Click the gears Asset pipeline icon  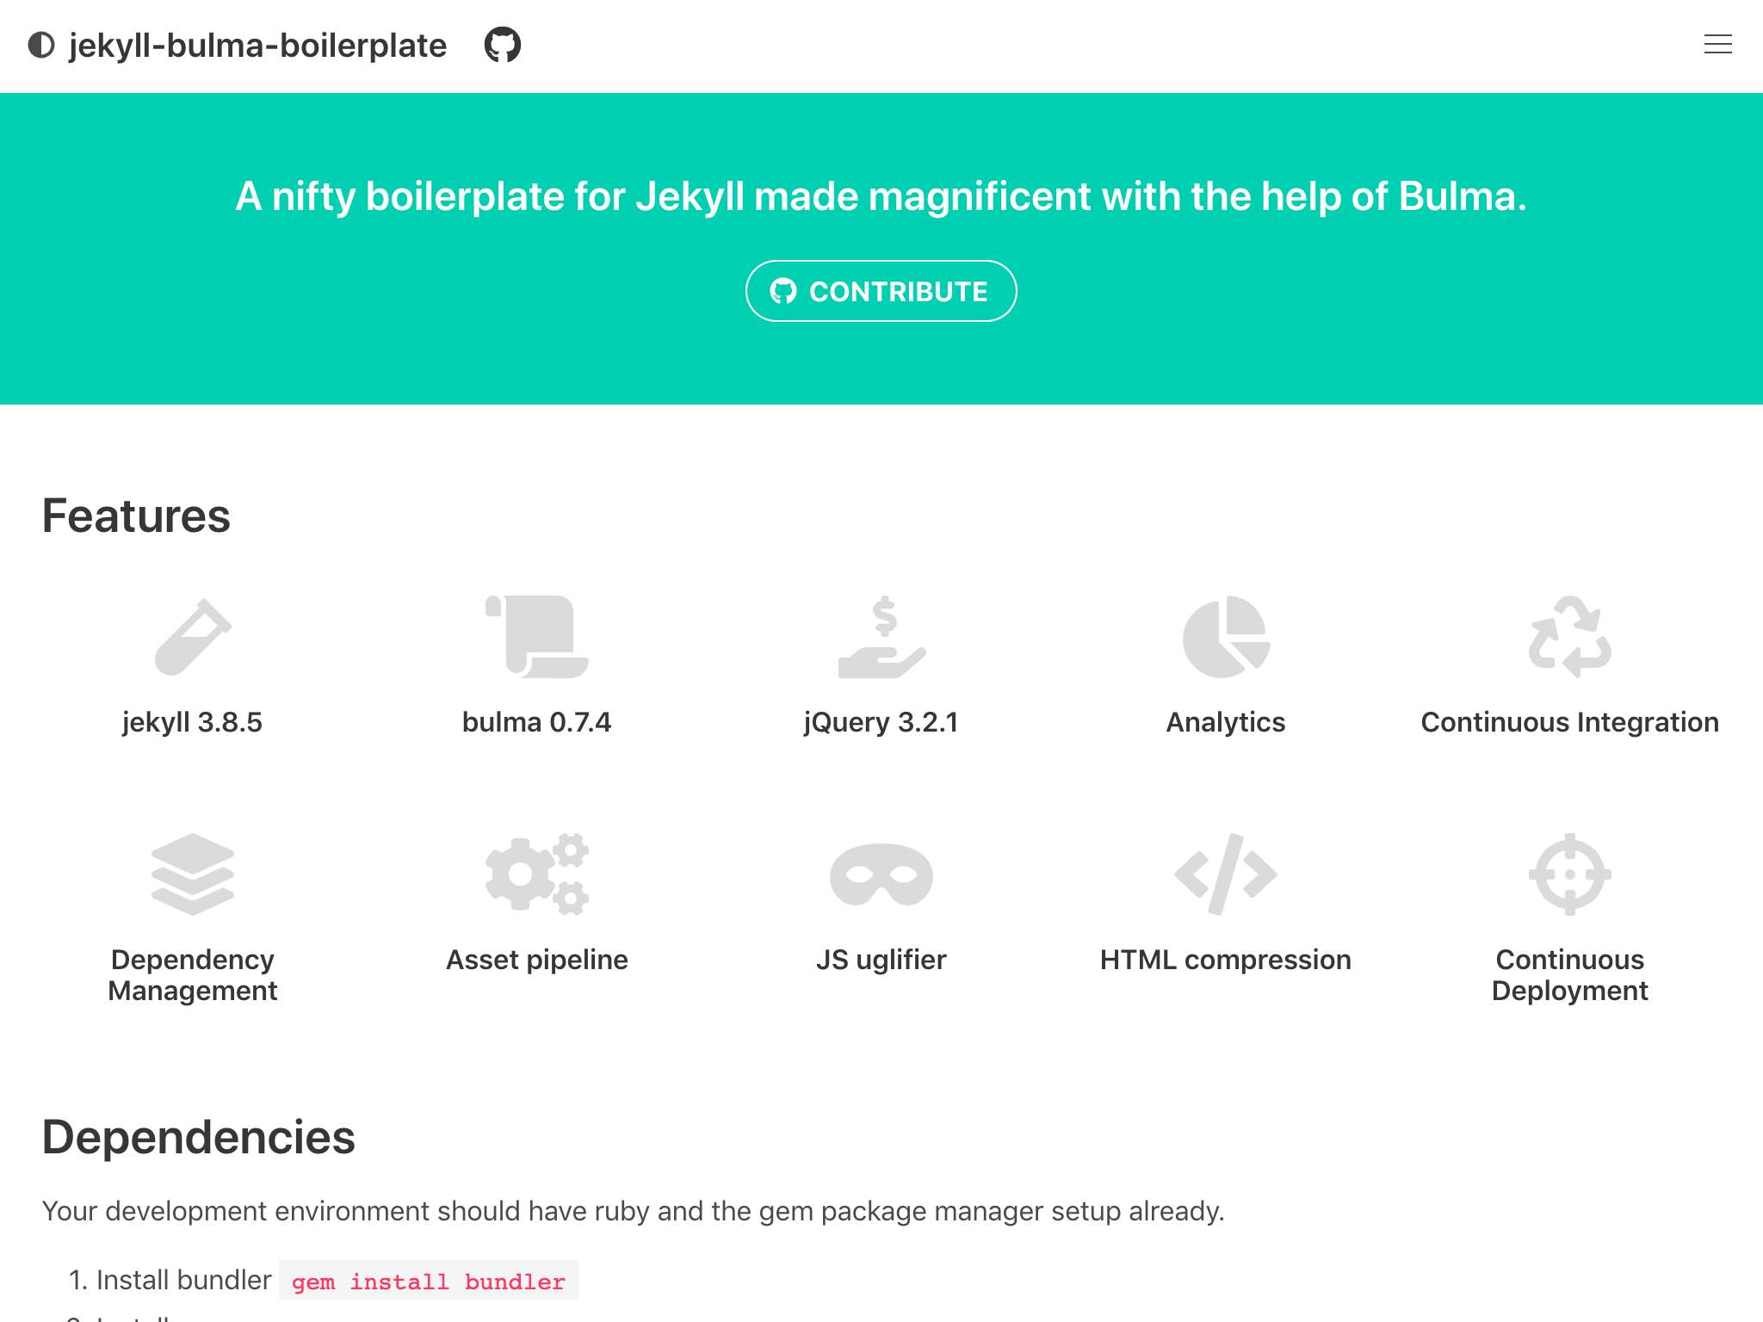click(x=537, y=874)
